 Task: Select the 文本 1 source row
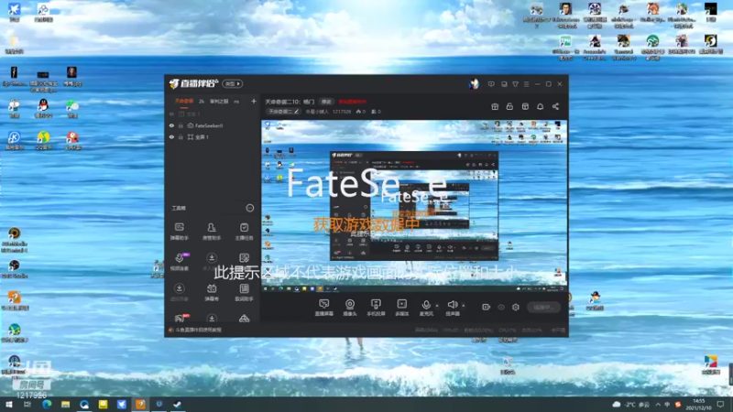(213, 114)
